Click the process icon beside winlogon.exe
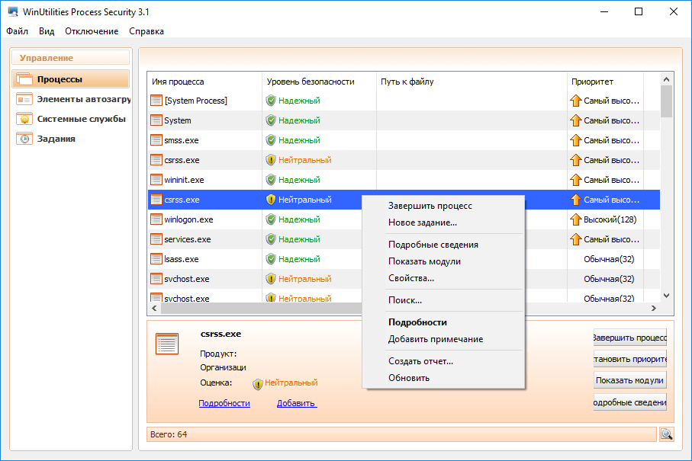692x461 pixels. (x=156, y=219)
